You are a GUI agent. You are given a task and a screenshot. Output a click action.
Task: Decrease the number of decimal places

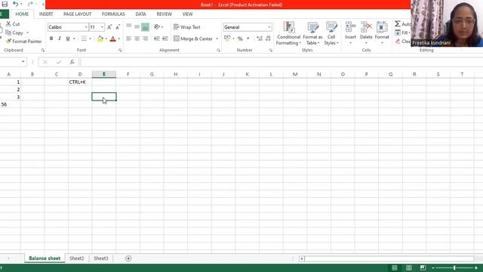pos(268,39)
